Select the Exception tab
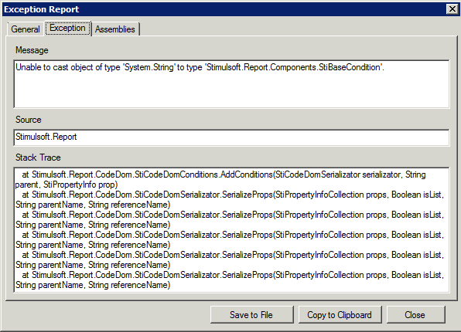This screenshot has height=332, width=461. coord(67,28)
